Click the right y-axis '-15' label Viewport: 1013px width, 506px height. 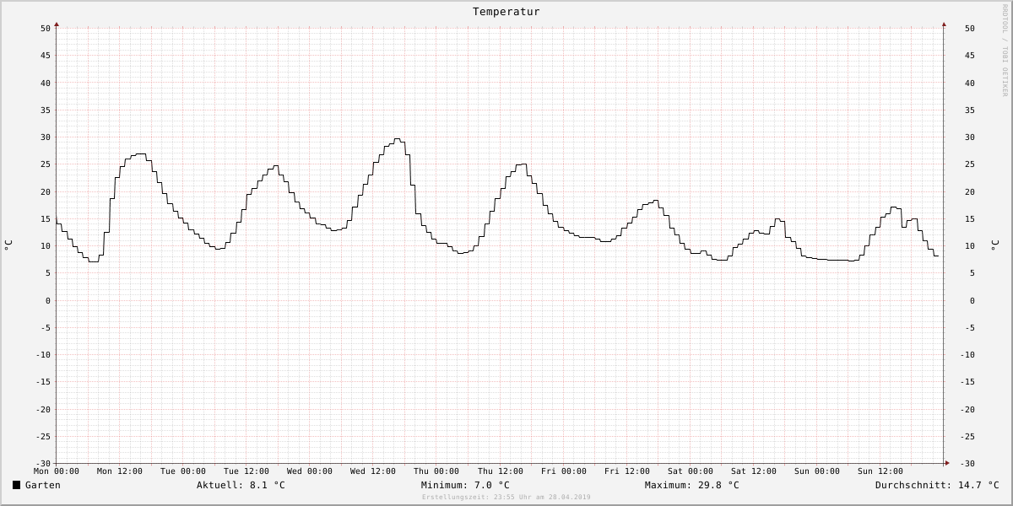[x=967, y=382]
